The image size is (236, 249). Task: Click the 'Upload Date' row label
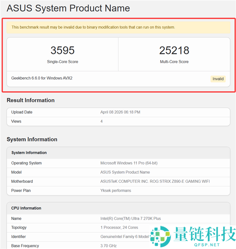[22, 112]
